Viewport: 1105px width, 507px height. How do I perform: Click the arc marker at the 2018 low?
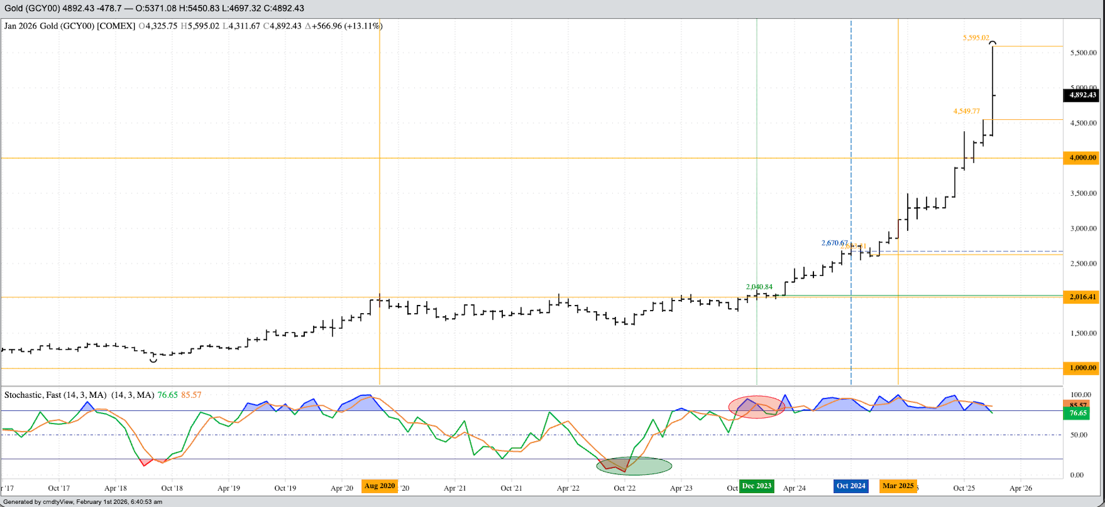coord(153,361)
